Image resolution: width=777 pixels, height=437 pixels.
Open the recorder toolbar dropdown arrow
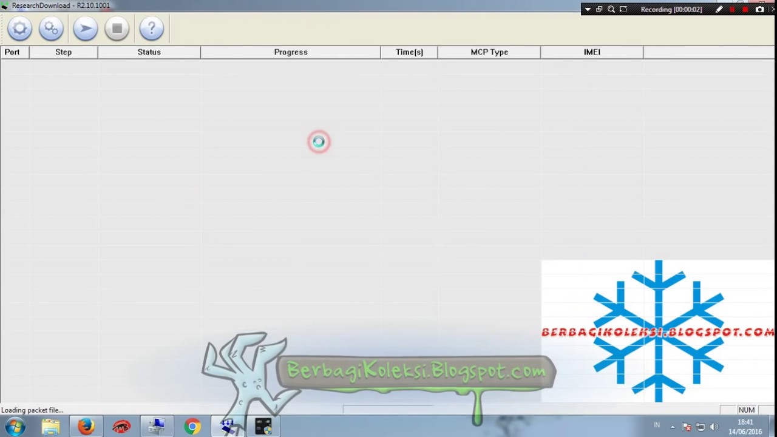click(x=588, y=10)
